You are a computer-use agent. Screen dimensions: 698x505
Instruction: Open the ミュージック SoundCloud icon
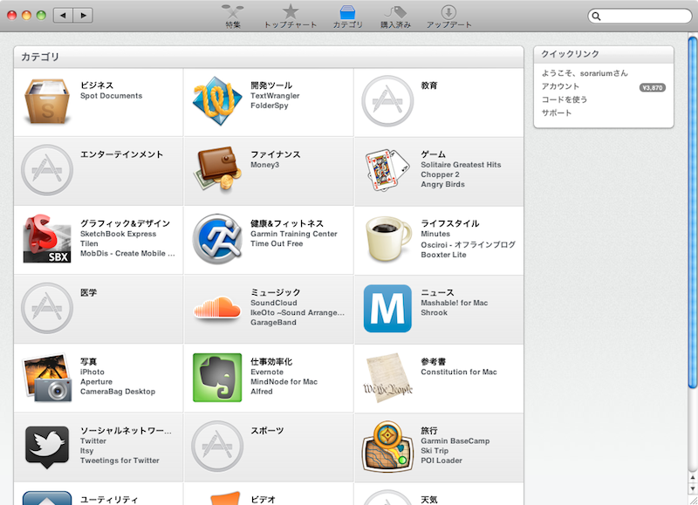pos(217,308)
